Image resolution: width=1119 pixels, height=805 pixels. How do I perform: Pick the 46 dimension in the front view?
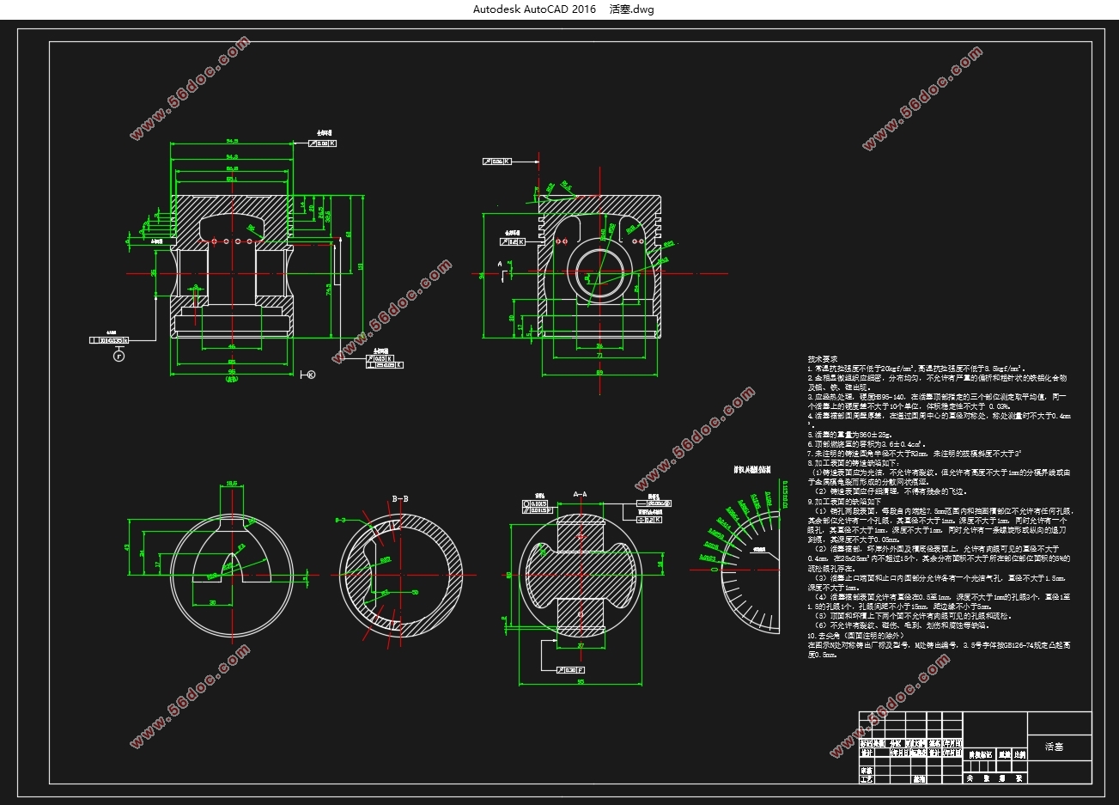pyautogui.click(x=231, y=347)
